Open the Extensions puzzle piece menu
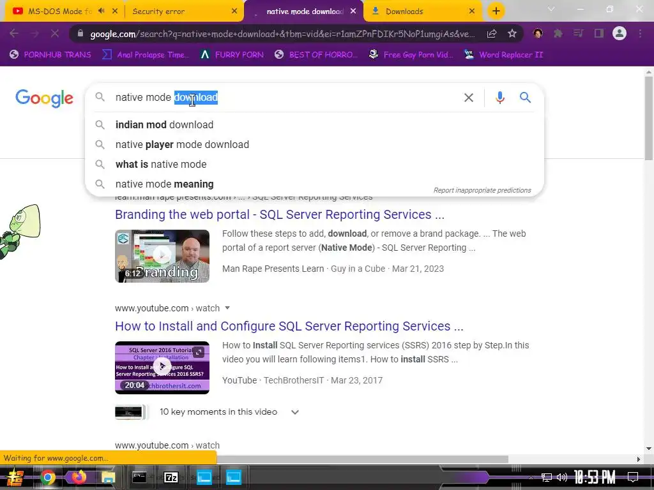The width and height of the screenshot is (654, 490). (x=558, y=34)
